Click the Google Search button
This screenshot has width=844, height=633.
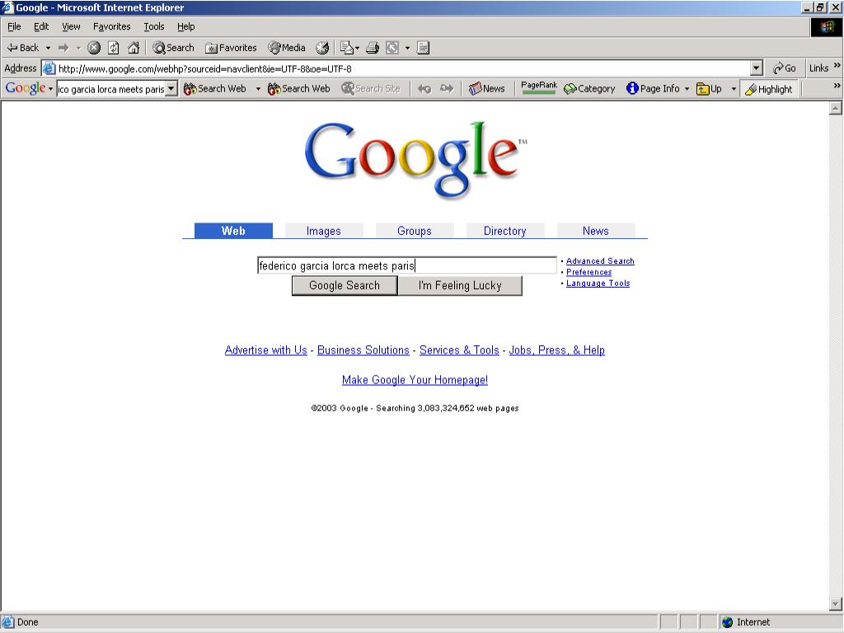tap(345, 285)
